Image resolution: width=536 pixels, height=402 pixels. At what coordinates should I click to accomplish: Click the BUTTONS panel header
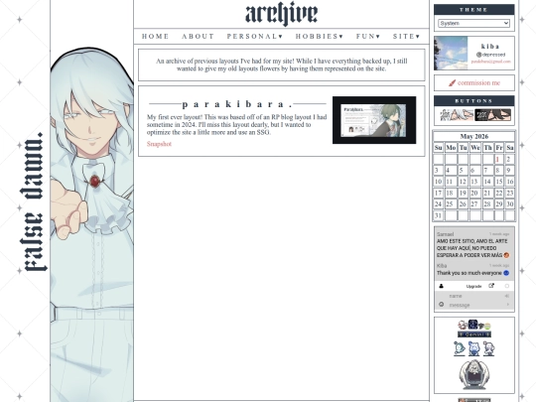(473, 101)
